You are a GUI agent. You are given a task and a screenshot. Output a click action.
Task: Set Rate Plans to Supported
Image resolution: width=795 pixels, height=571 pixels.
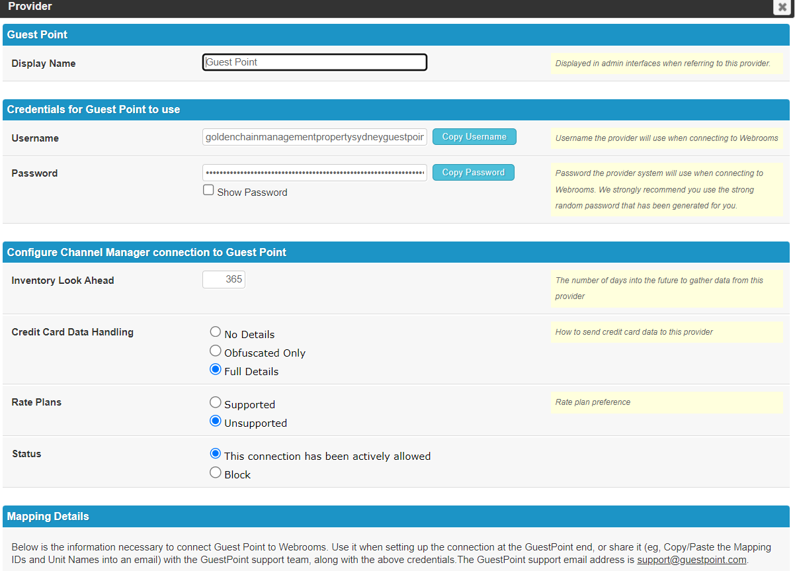(x=215, y=402)
